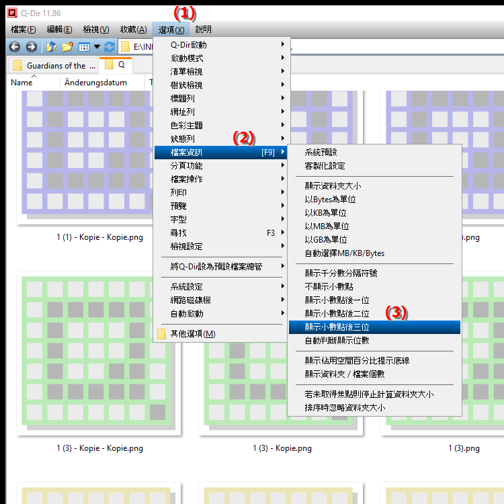Screen dimensions: 504x504
Task: Switch to Guardians of the ... tab
Action: coord(53,66)
